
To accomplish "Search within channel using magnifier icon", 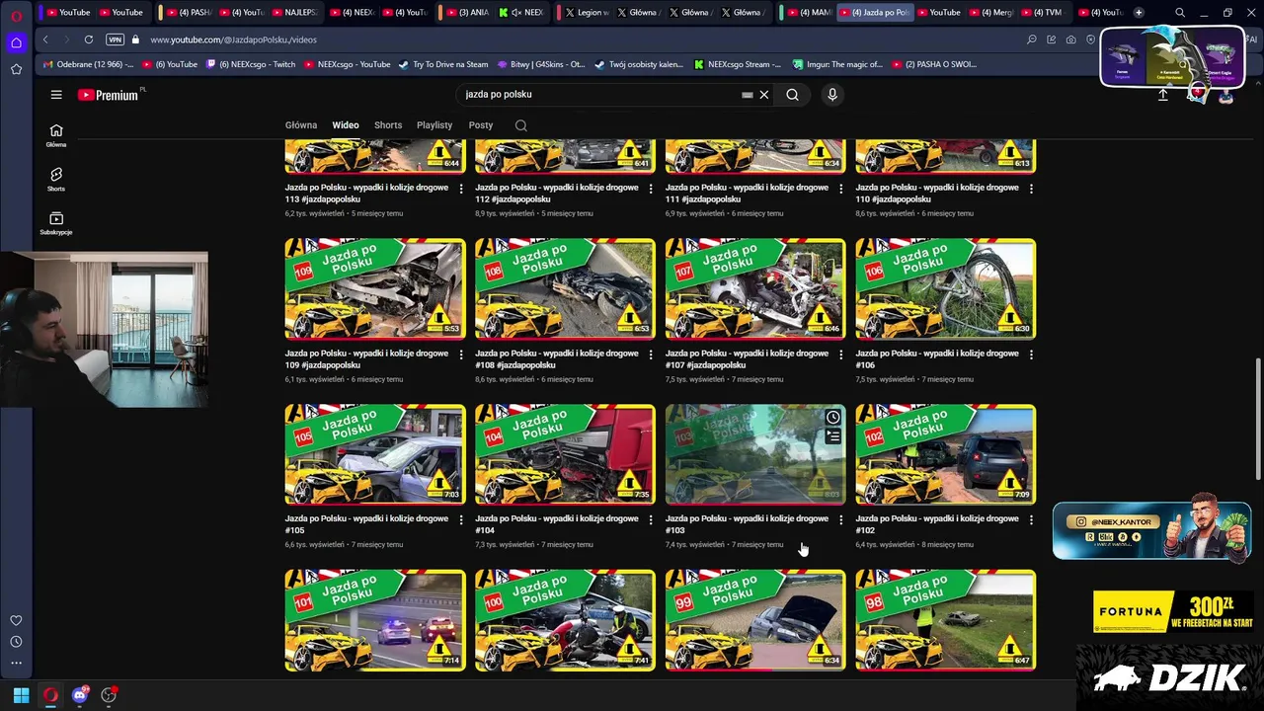I will point(521,125).
